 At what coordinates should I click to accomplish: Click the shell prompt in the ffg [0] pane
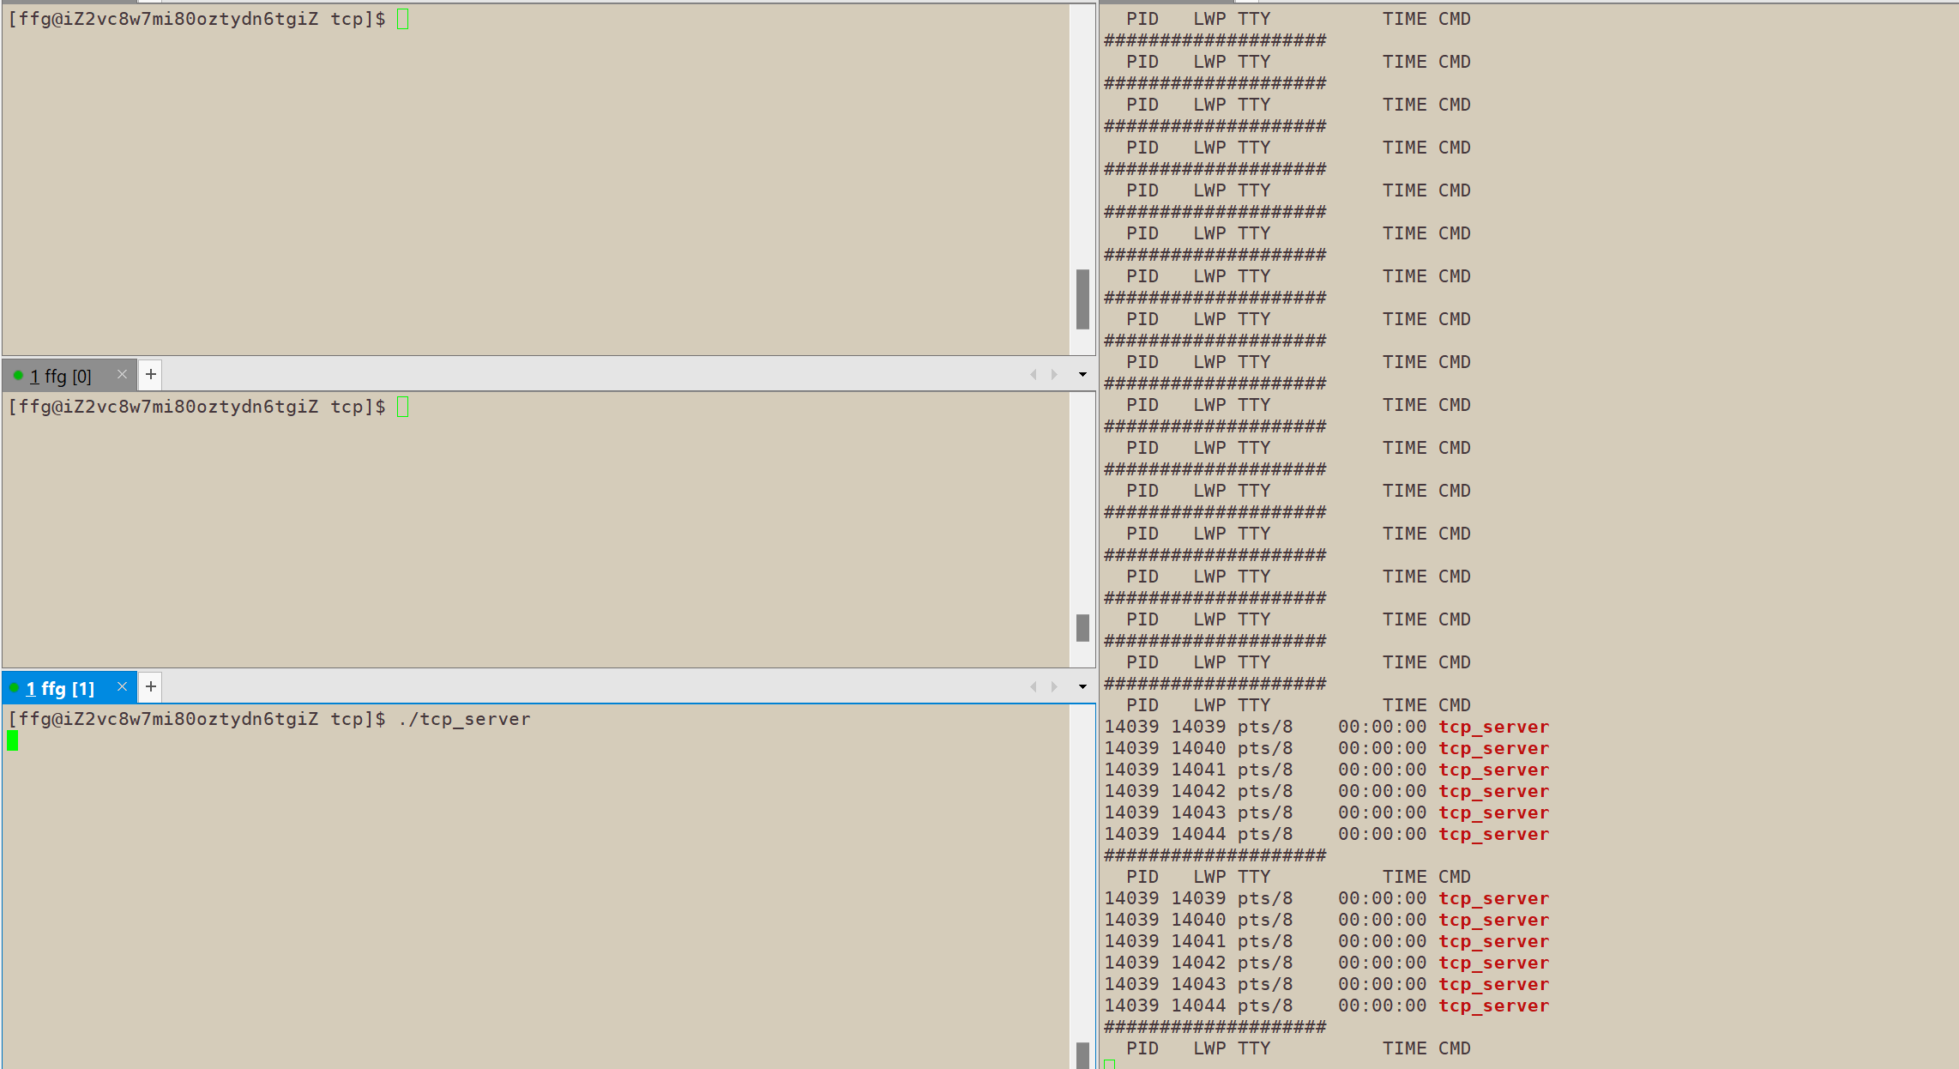coord(196,407)
